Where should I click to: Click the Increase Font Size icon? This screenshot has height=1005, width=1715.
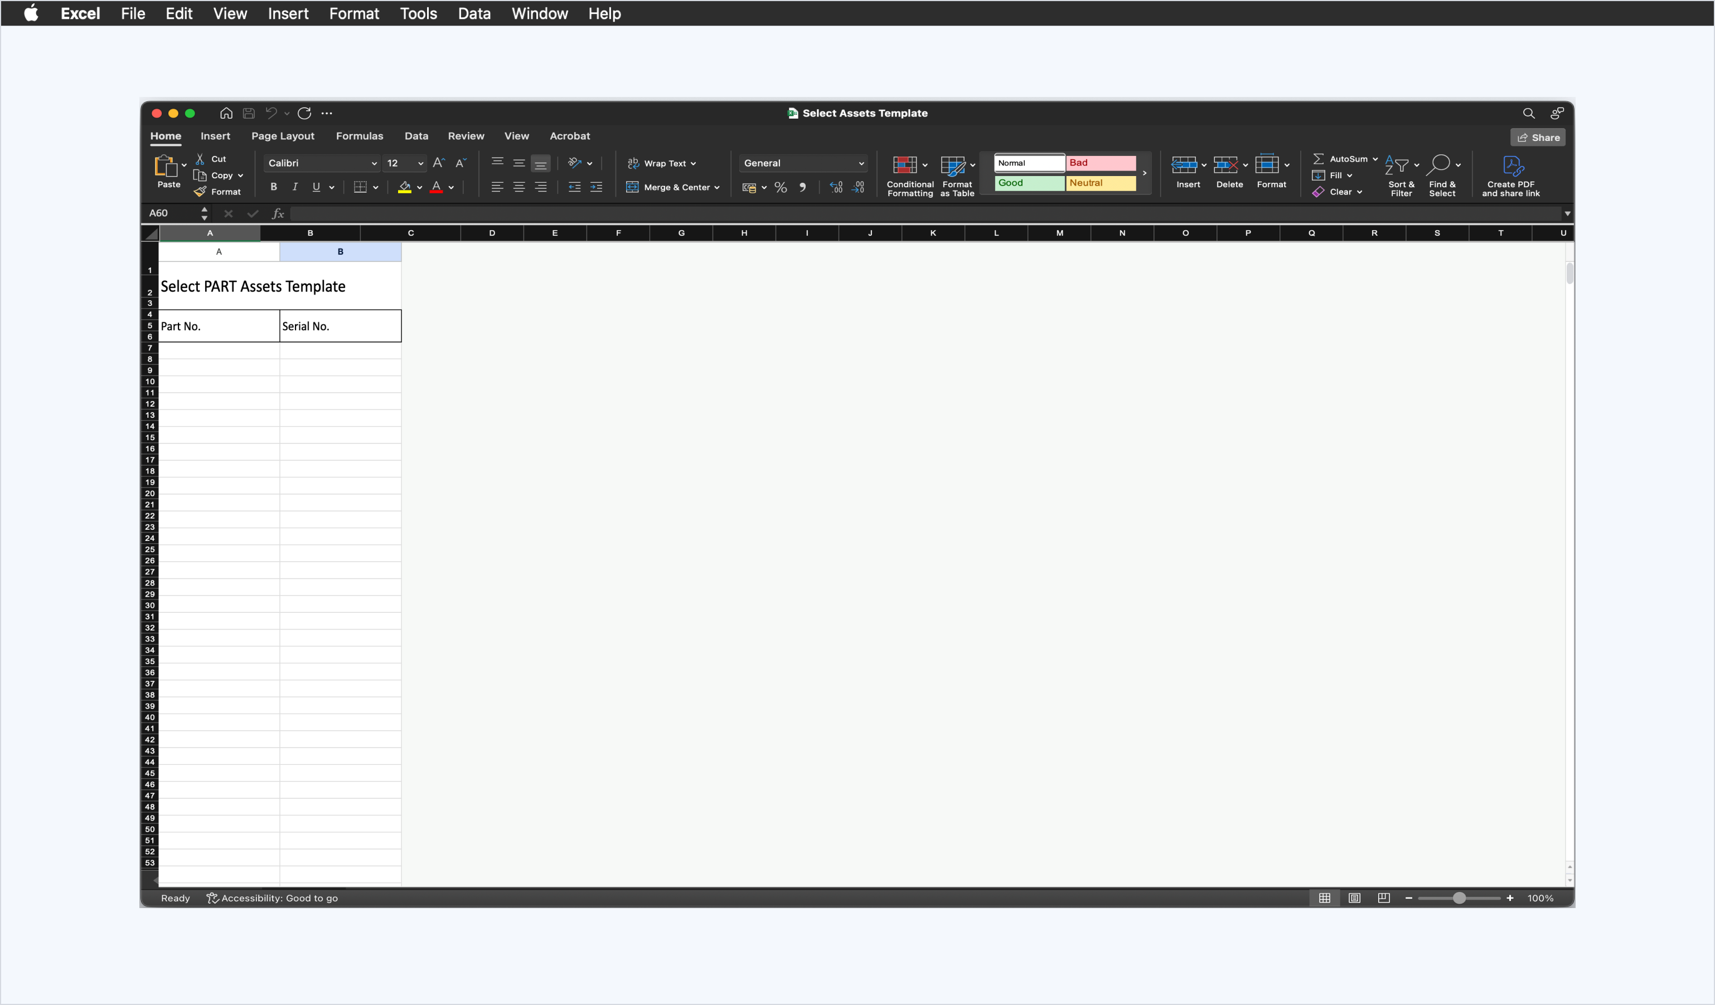(438, 163)
